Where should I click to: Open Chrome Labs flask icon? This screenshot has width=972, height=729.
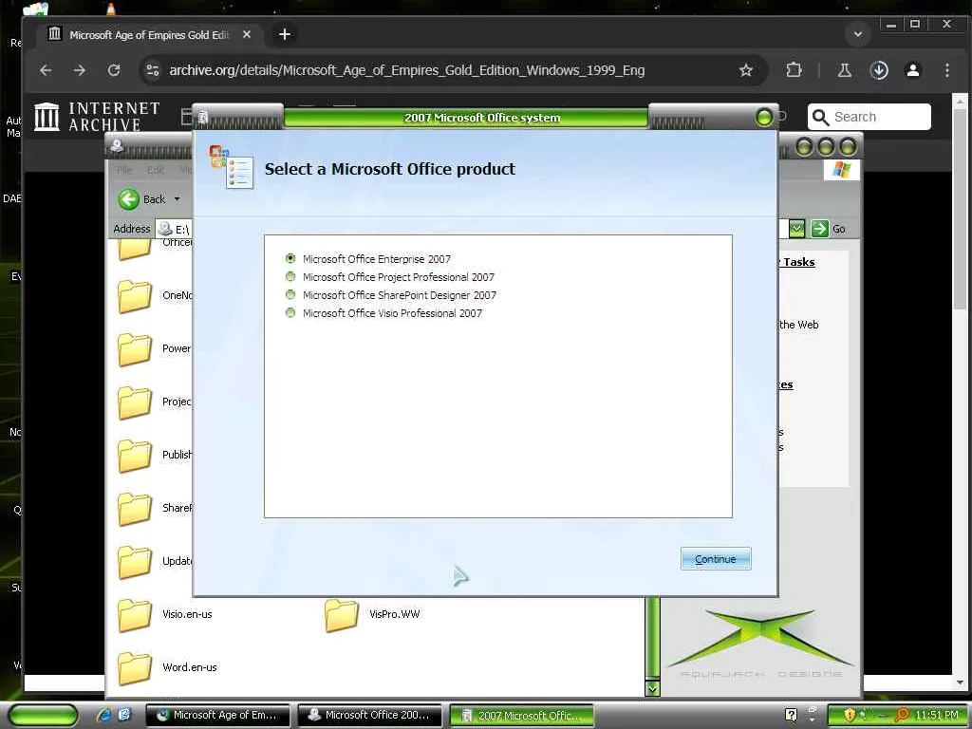pos(844,70)
